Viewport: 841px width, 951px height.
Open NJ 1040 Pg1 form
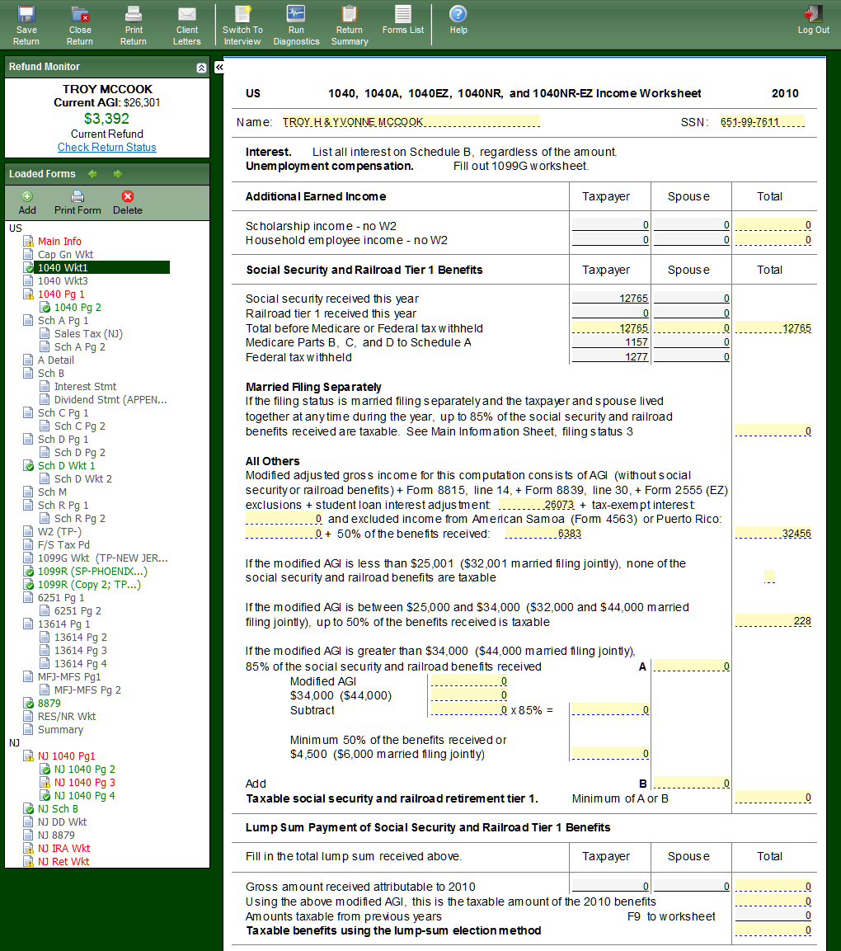(x=66, y=756)
